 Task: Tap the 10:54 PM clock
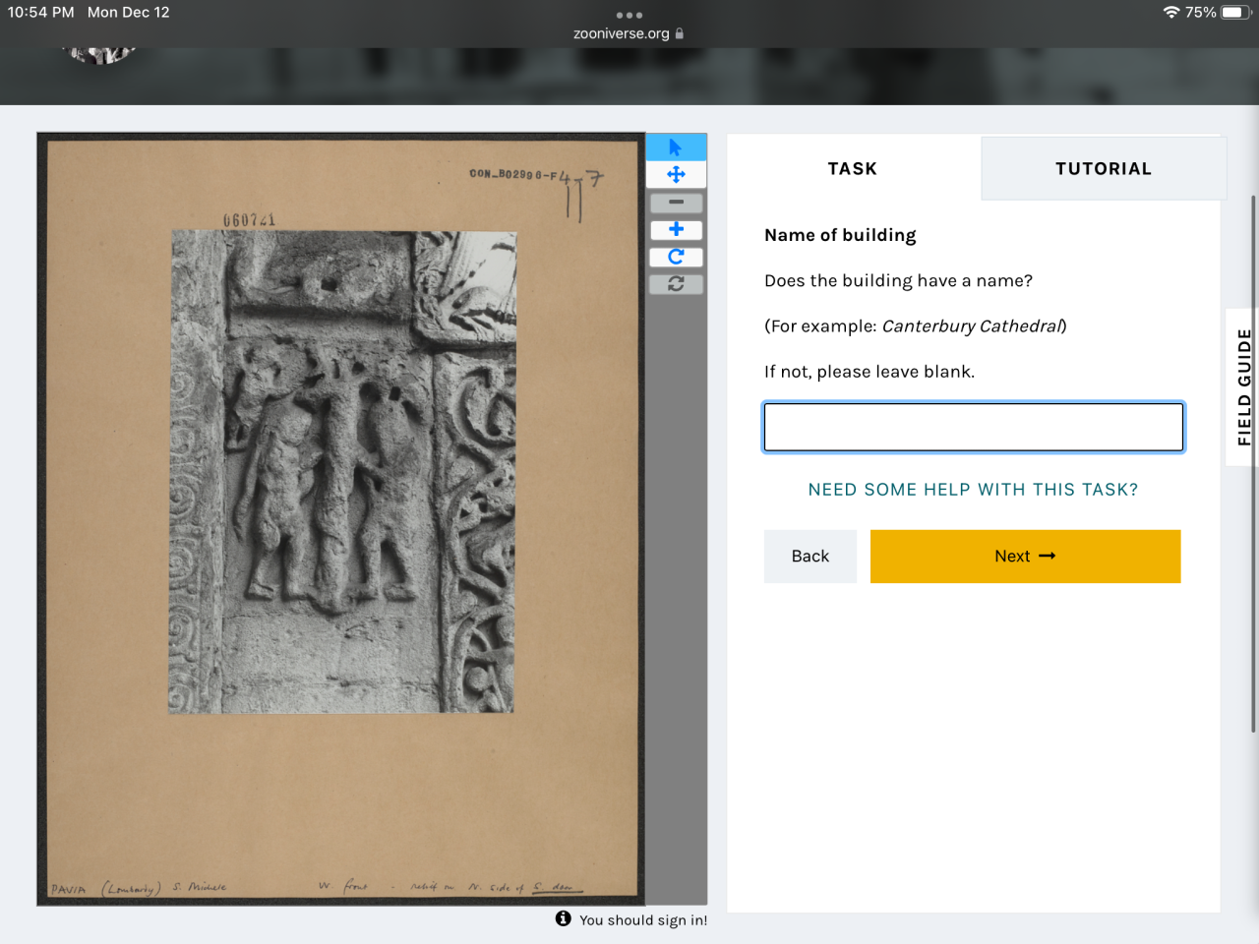coord(41,13)
